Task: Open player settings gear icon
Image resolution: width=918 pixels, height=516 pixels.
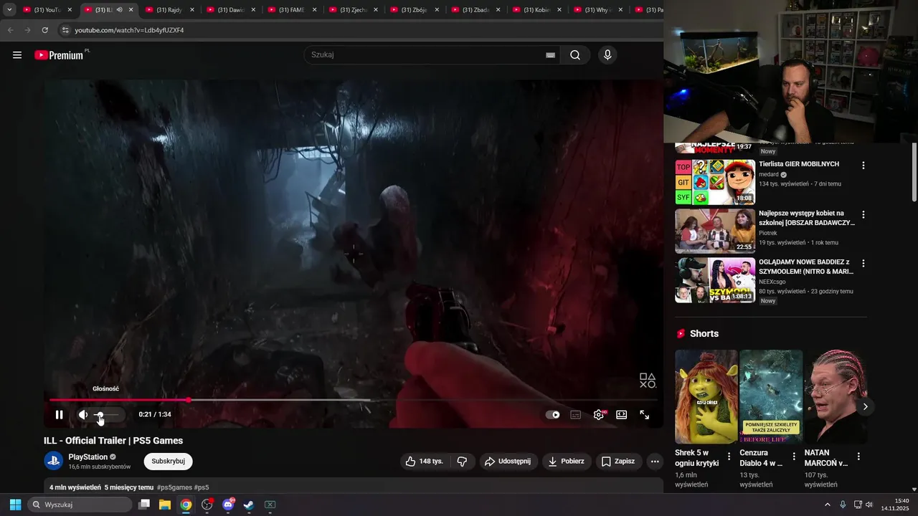Action: point(599,414)
